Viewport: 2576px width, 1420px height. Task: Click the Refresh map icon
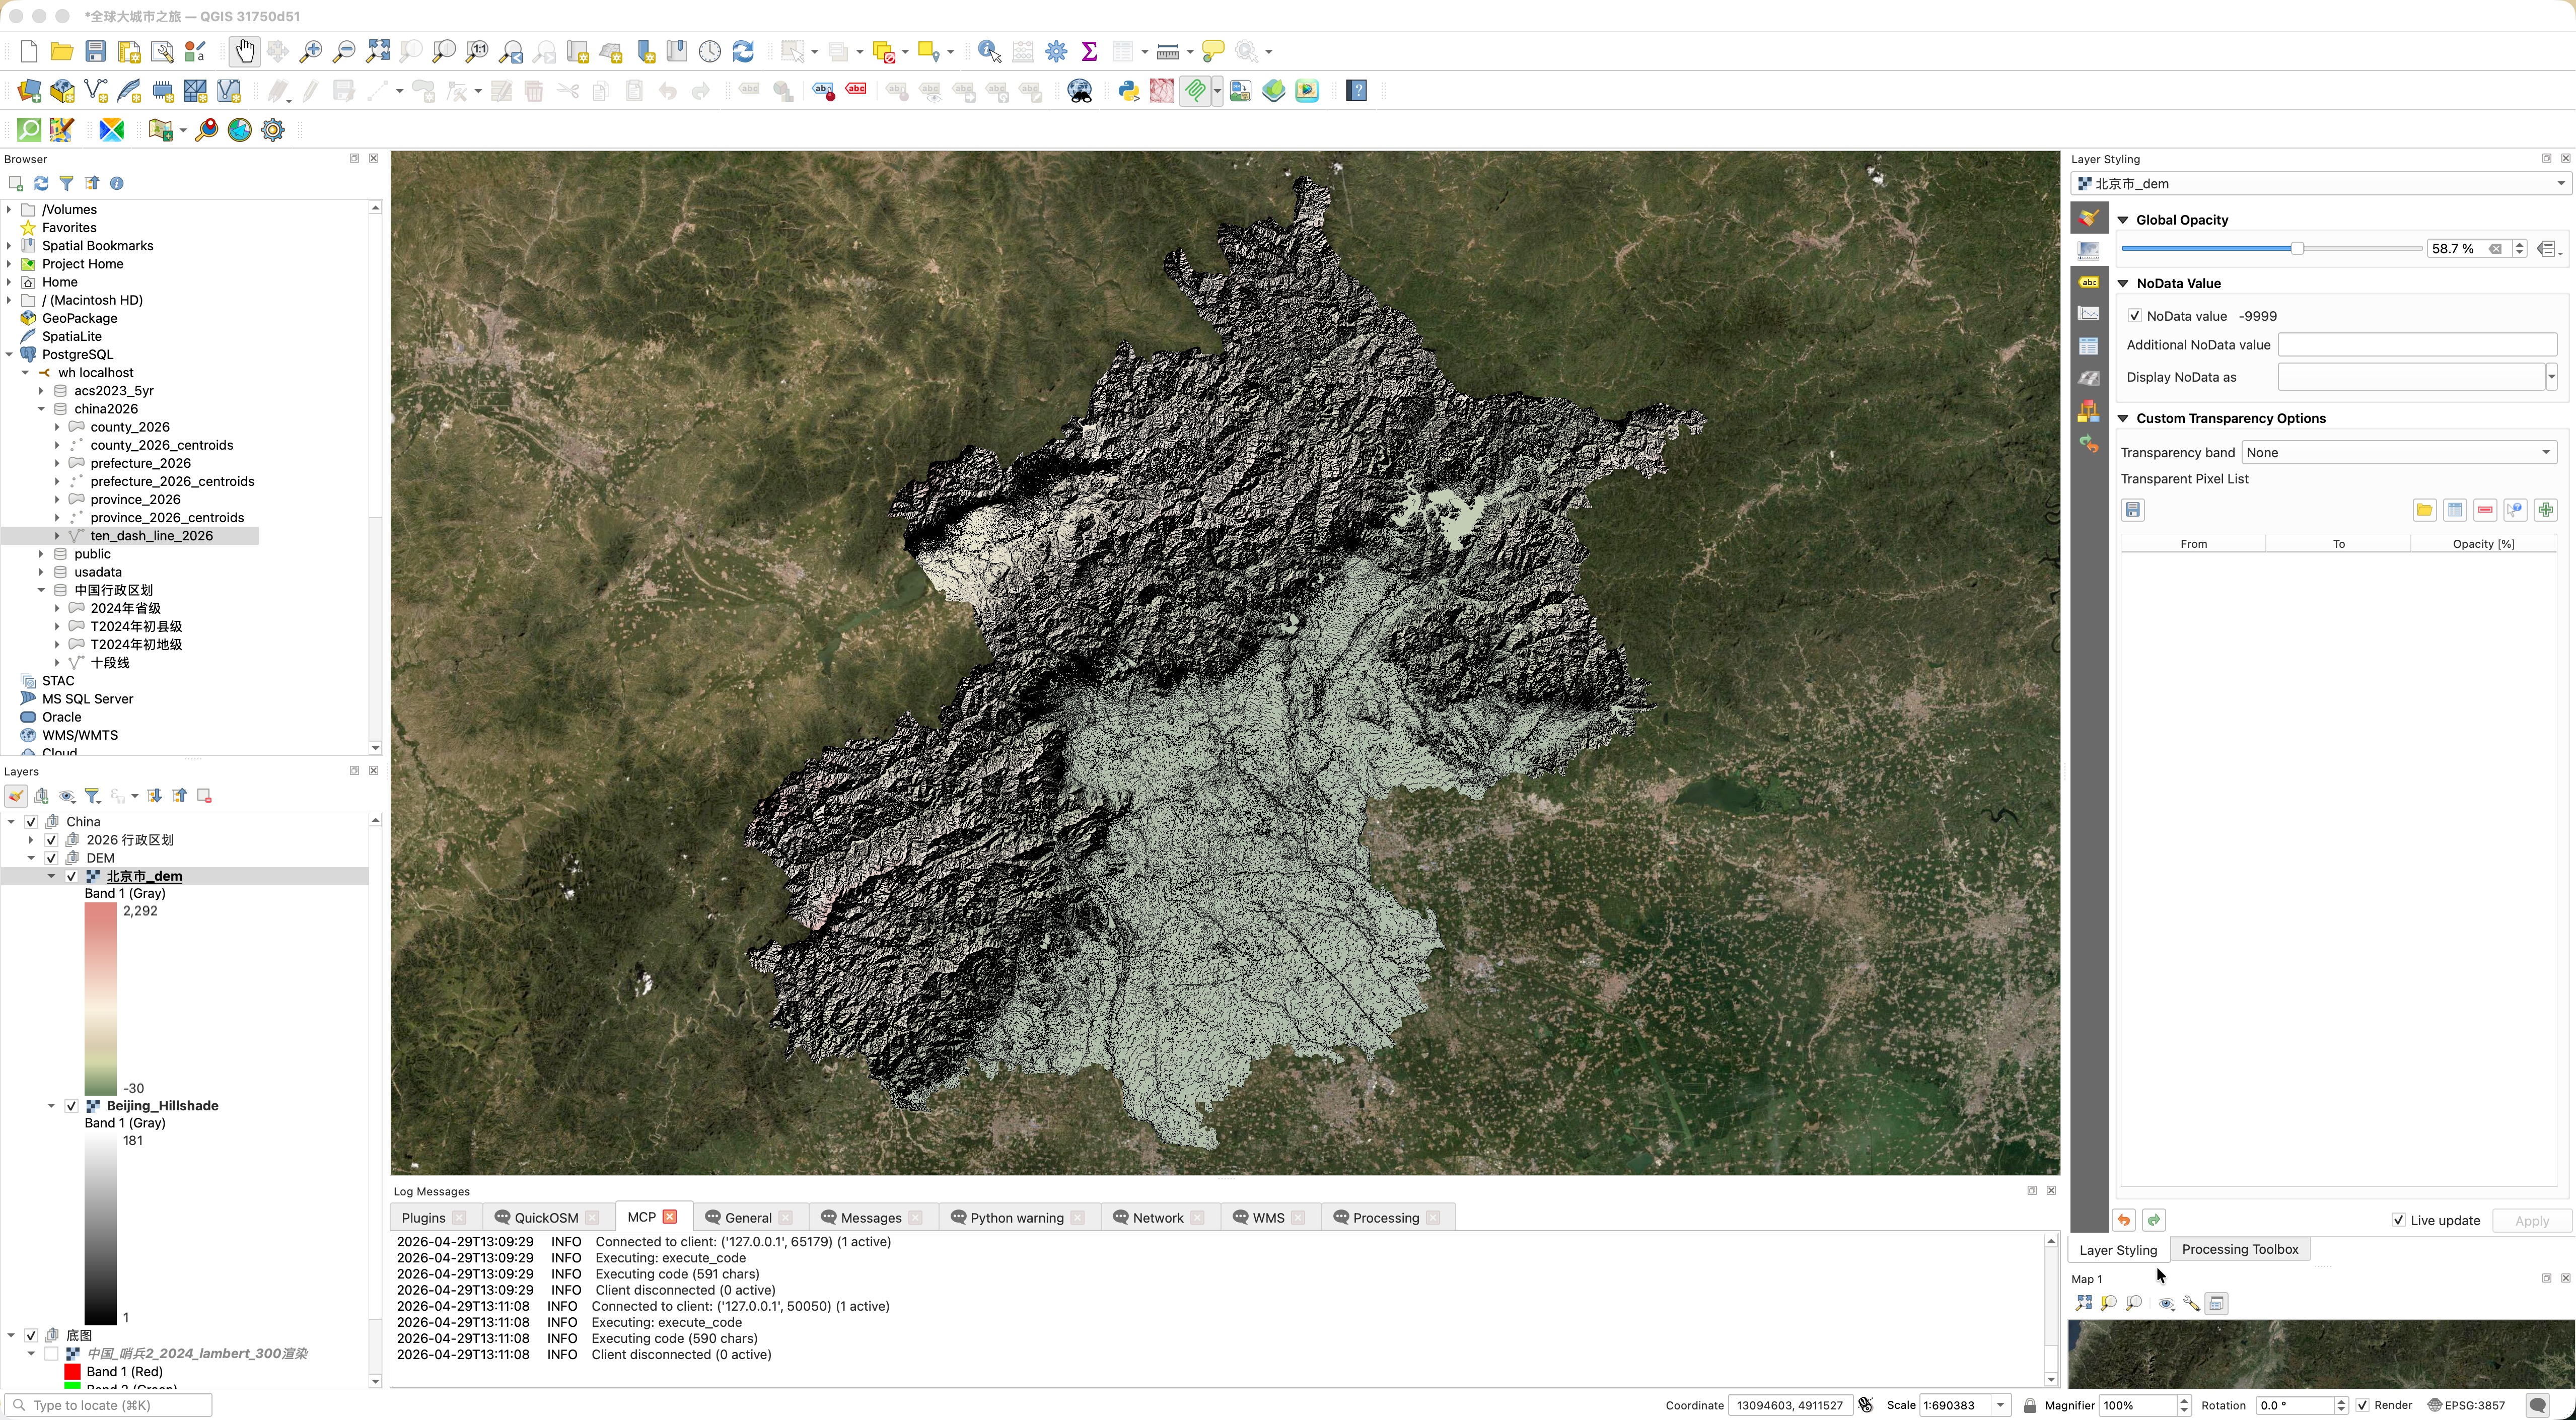tap(743, 51)
